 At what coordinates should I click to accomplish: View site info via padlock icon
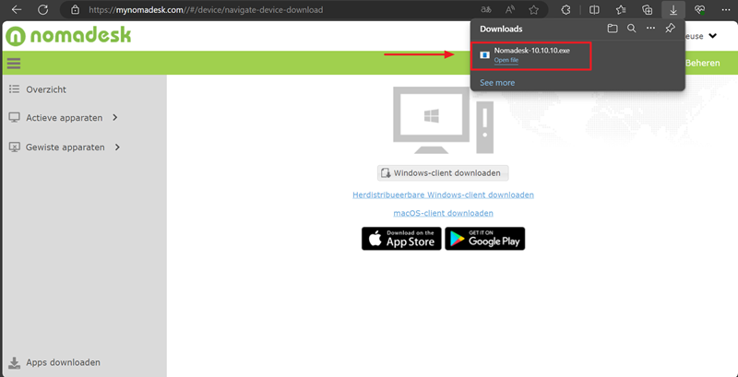coord(75,9)
